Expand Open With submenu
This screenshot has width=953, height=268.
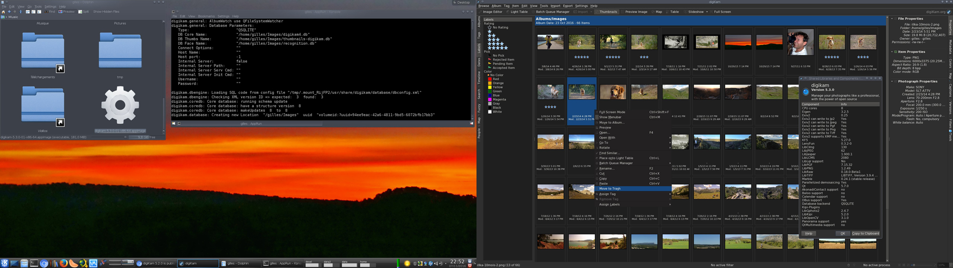pos(633,138)
